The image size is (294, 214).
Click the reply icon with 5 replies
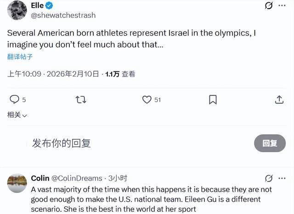15,99
